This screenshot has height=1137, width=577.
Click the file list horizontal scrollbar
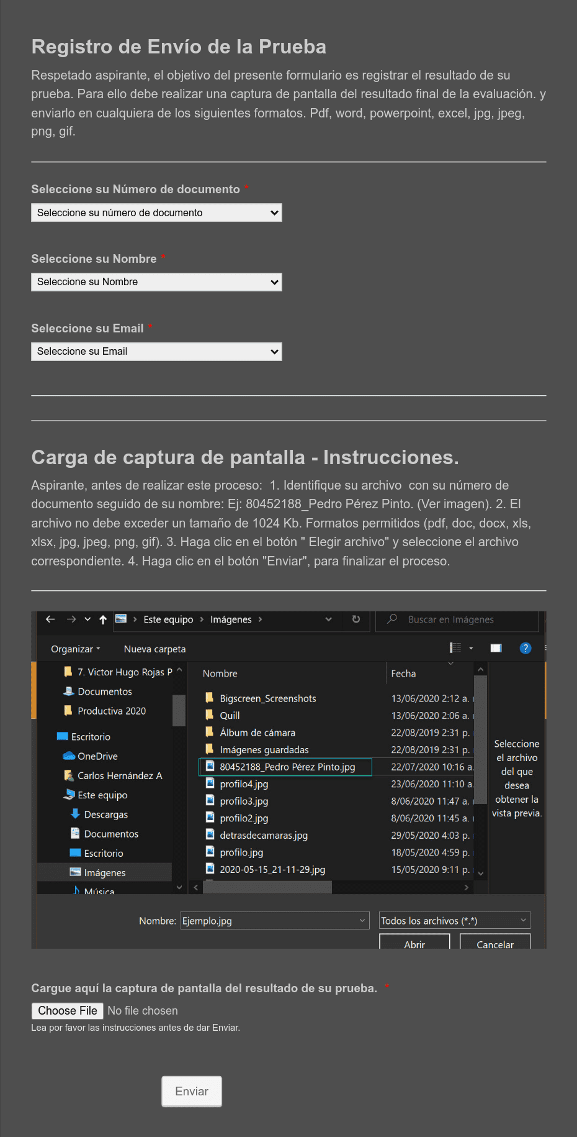click(x=268, y=888)
